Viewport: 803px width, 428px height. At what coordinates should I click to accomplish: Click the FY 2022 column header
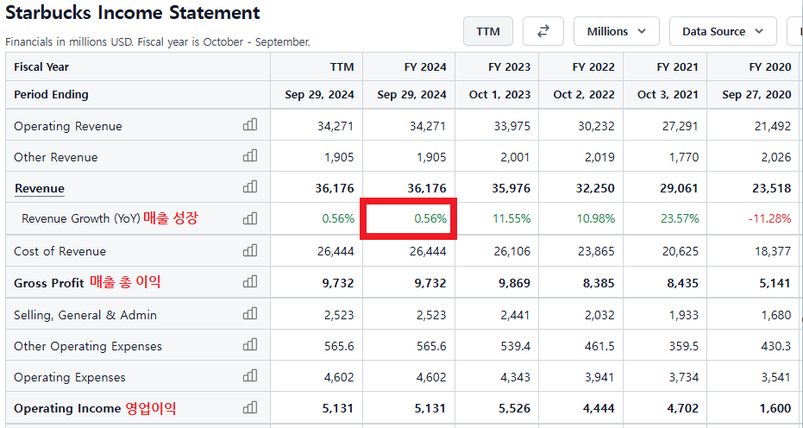pos(593,67)
